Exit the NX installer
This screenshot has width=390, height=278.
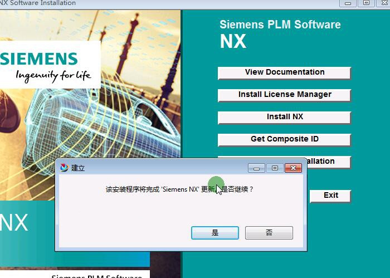click(x=330, y=196)
